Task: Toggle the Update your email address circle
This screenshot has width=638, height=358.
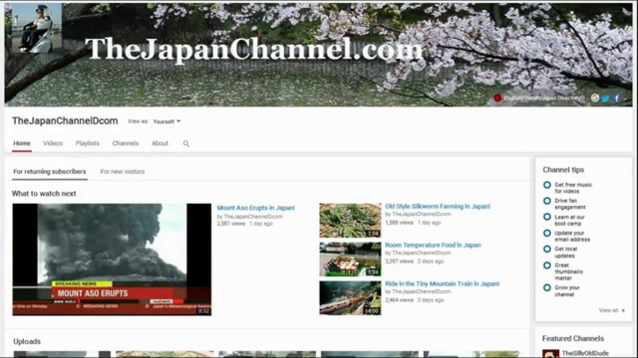Action: (x=547, y=233)
